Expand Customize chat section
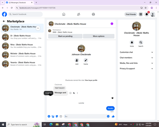Viewport: 159px width, 127px height. (136, 52)
